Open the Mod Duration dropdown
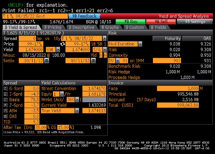This screenshot has height=154, width=215. pyautogui.click(x=140, y=43)
